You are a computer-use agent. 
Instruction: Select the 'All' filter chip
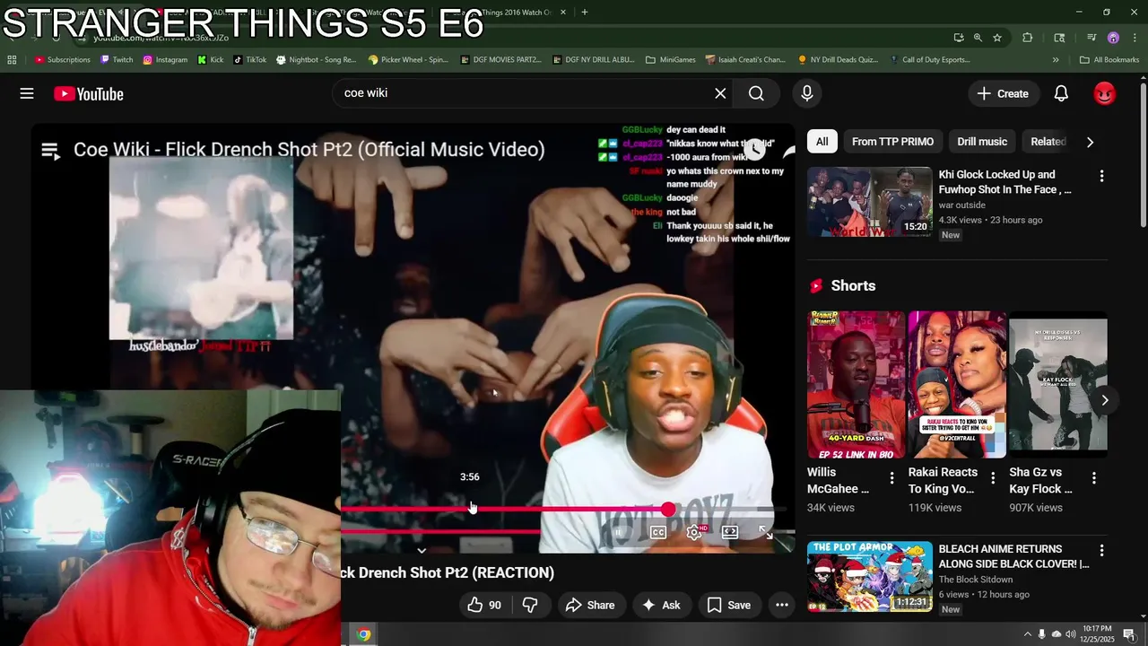[822, 142]
